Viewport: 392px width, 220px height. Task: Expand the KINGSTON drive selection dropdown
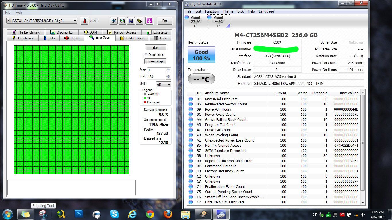(x=75, y=21)
